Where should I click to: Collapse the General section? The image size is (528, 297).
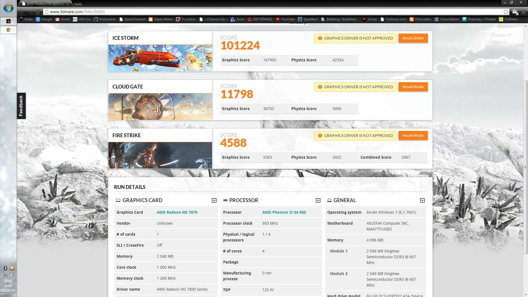pos(422,200)
